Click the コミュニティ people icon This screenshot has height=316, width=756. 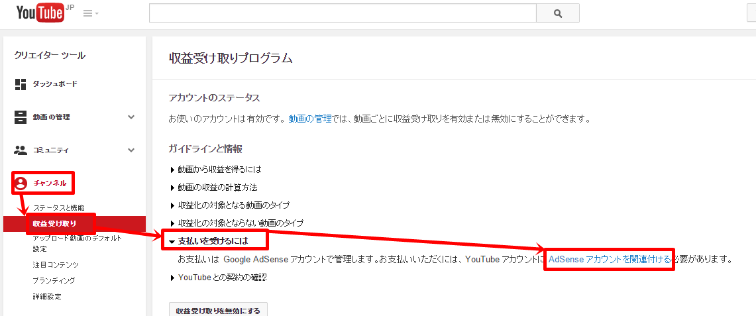click(x=21, y=150)
